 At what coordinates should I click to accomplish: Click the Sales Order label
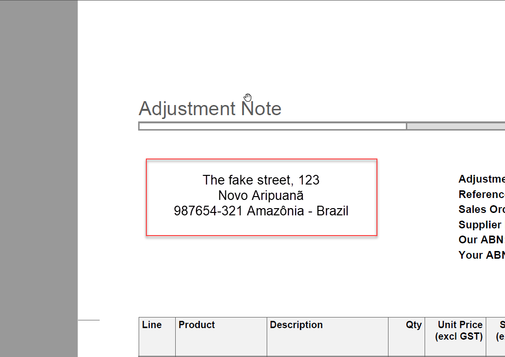tap(481, 210)
